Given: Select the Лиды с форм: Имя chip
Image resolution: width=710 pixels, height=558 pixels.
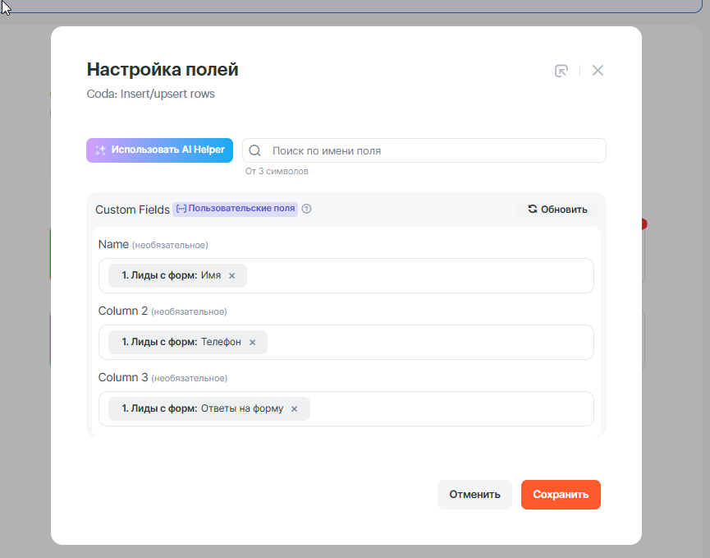Looking at the screenshot, I should coord(170,276).
